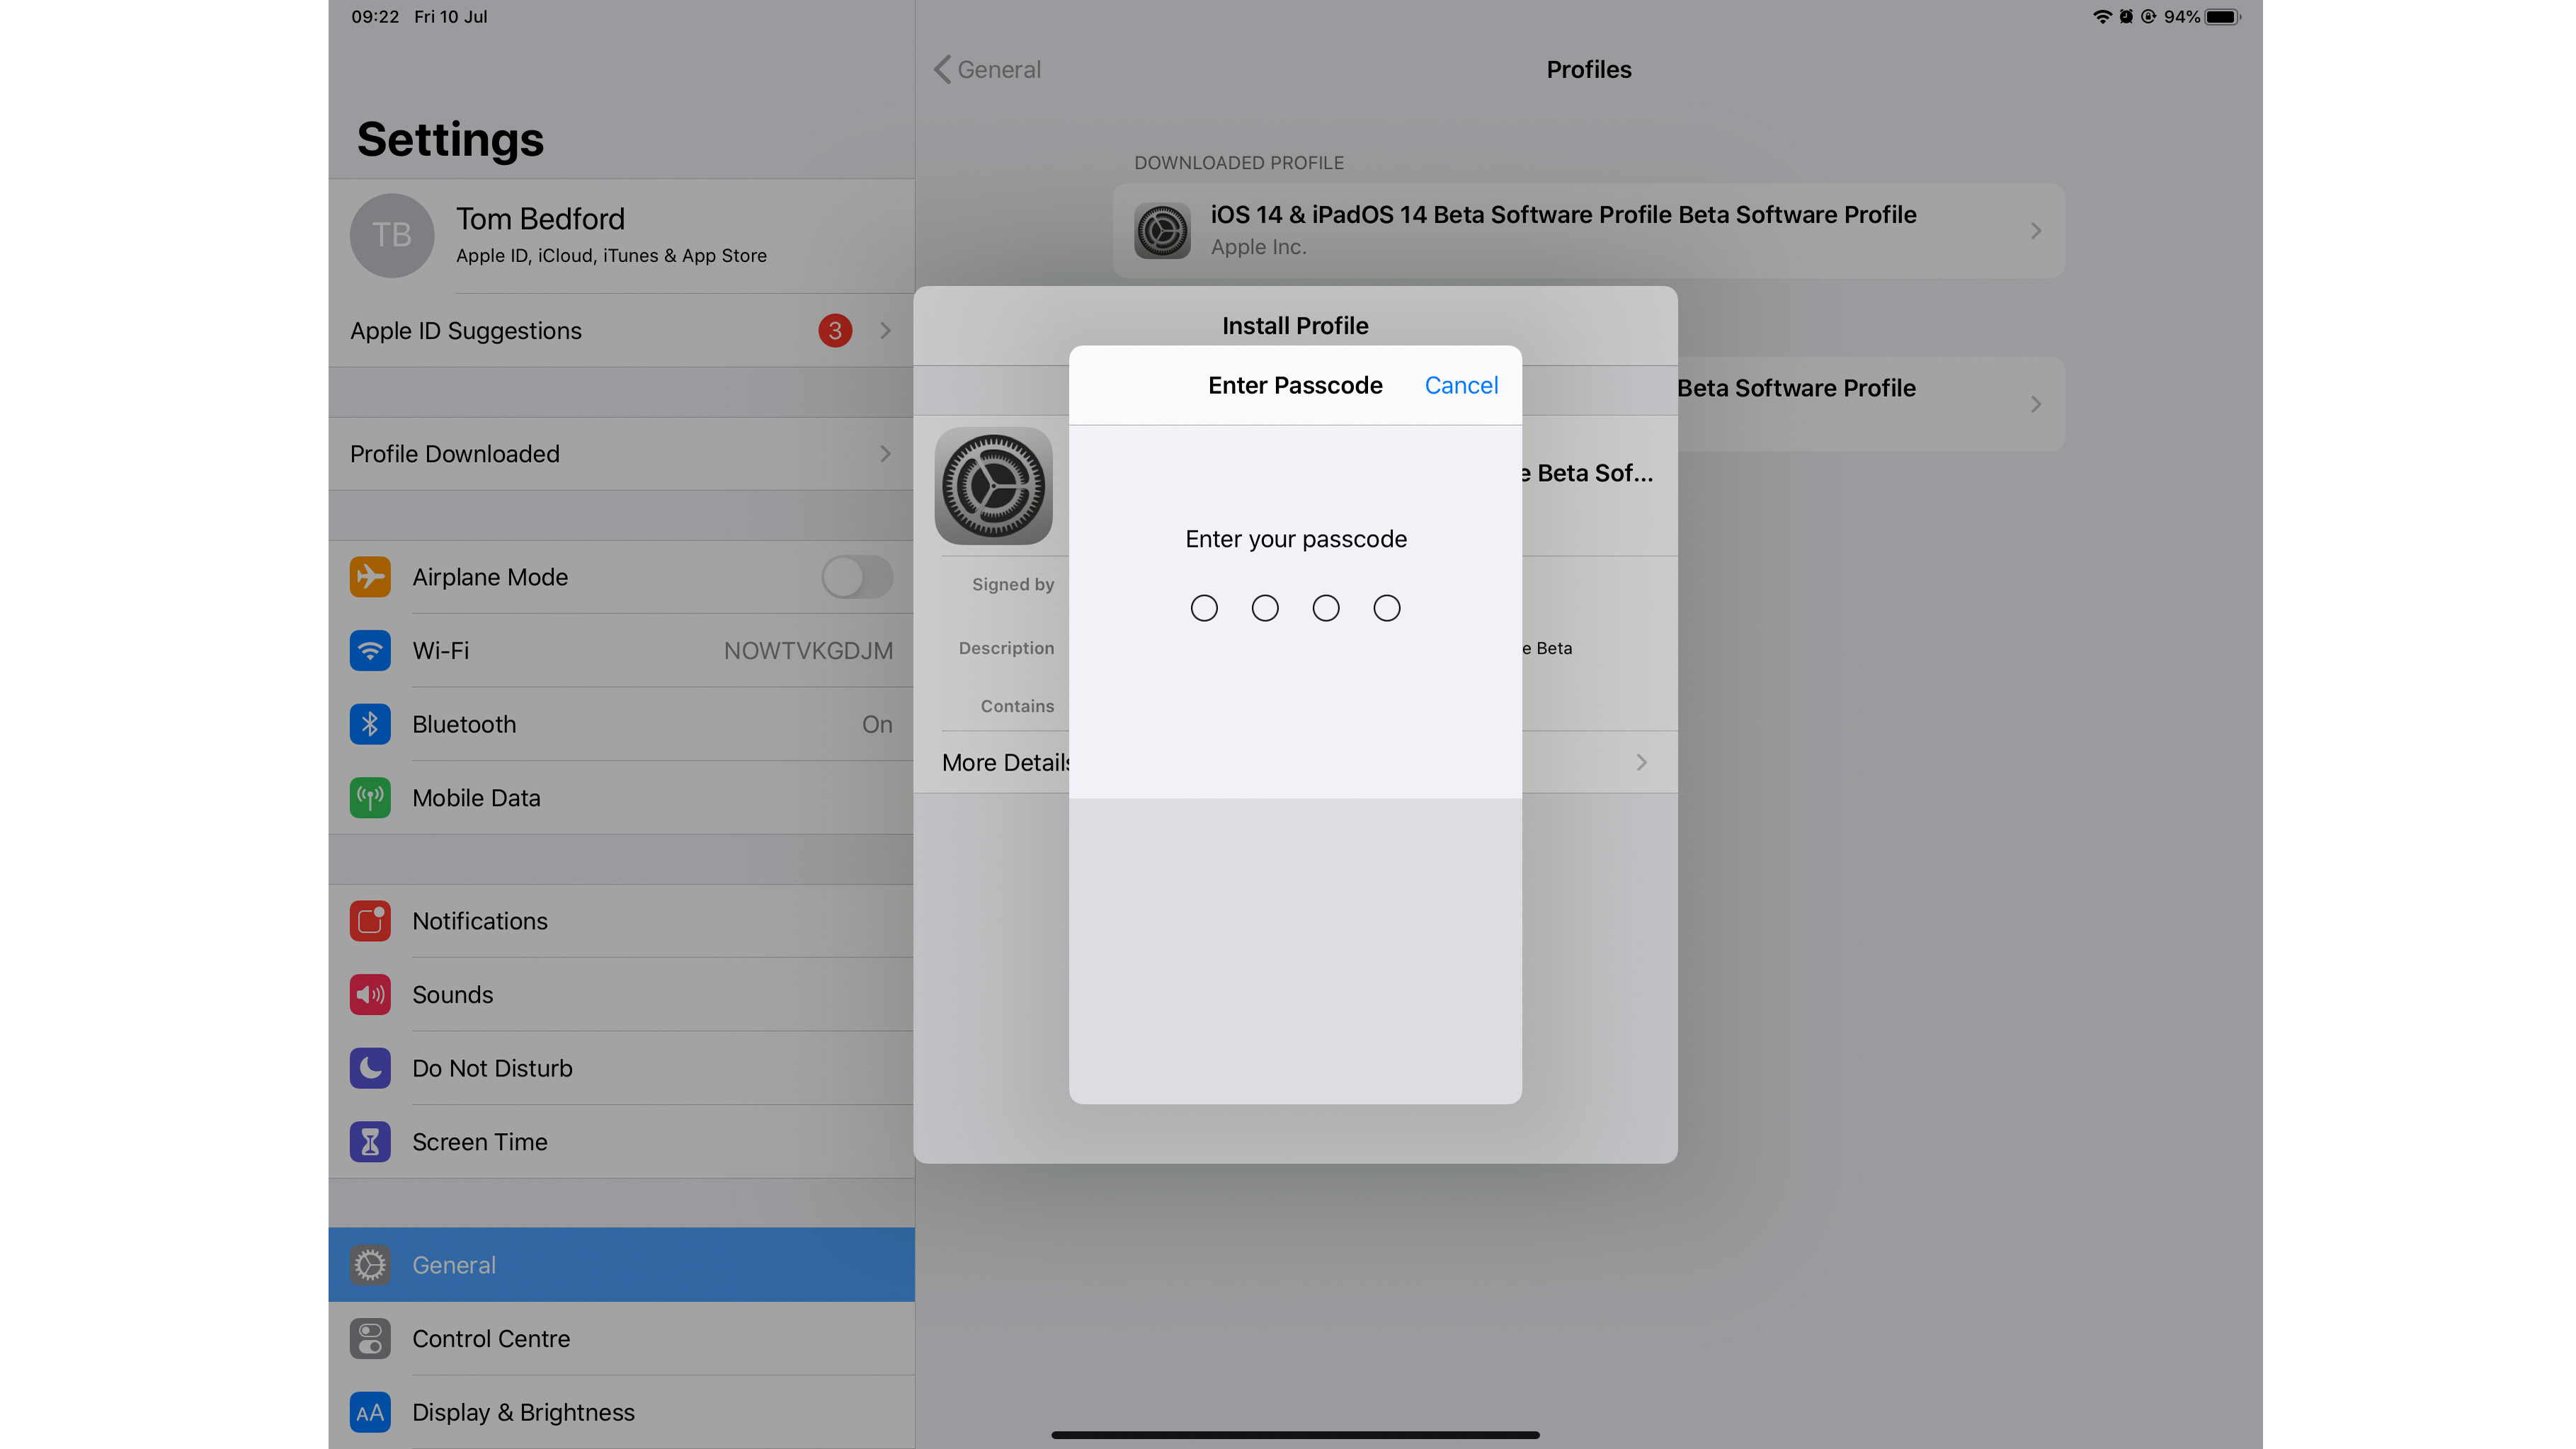This screenshot has height=1449, width=2576.
Task: Click the Settings title
Action: click(450, 139)
